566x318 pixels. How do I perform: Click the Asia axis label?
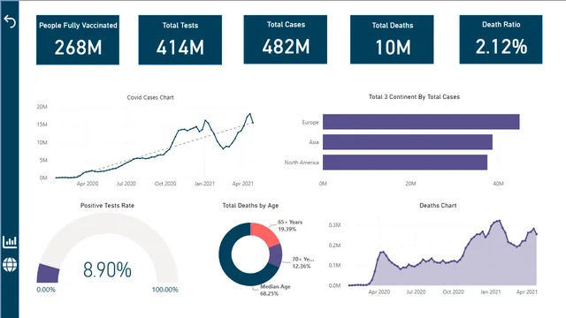point(314,142)
